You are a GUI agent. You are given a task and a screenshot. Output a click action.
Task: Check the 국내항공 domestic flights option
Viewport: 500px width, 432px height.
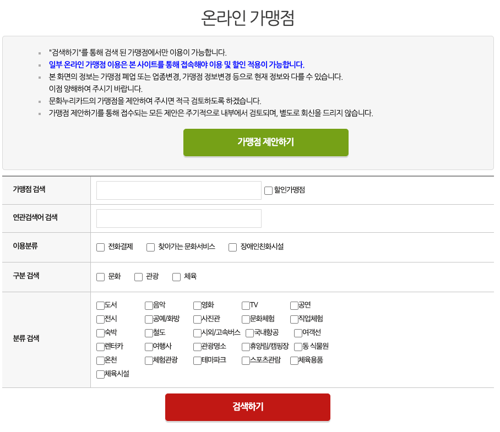pos(245,333)
